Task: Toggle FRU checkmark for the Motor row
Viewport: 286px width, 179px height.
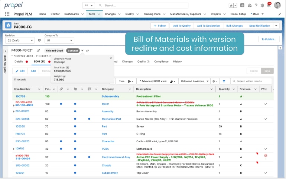Action: coord(266,104)
